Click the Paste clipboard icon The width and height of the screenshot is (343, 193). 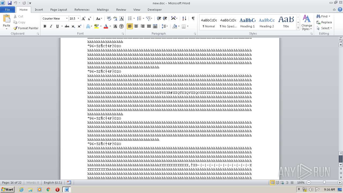(6, 19)
